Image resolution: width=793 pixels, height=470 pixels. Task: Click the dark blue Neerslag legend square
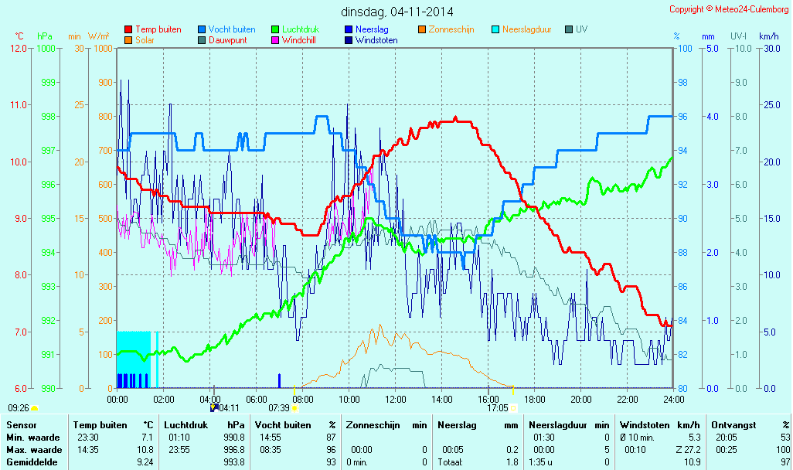348,29
